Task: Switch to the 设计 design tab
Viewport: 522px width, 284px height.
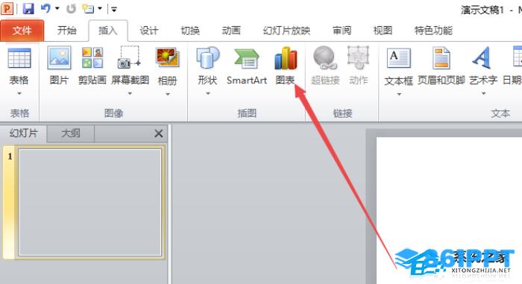Action: coord(149,31)
